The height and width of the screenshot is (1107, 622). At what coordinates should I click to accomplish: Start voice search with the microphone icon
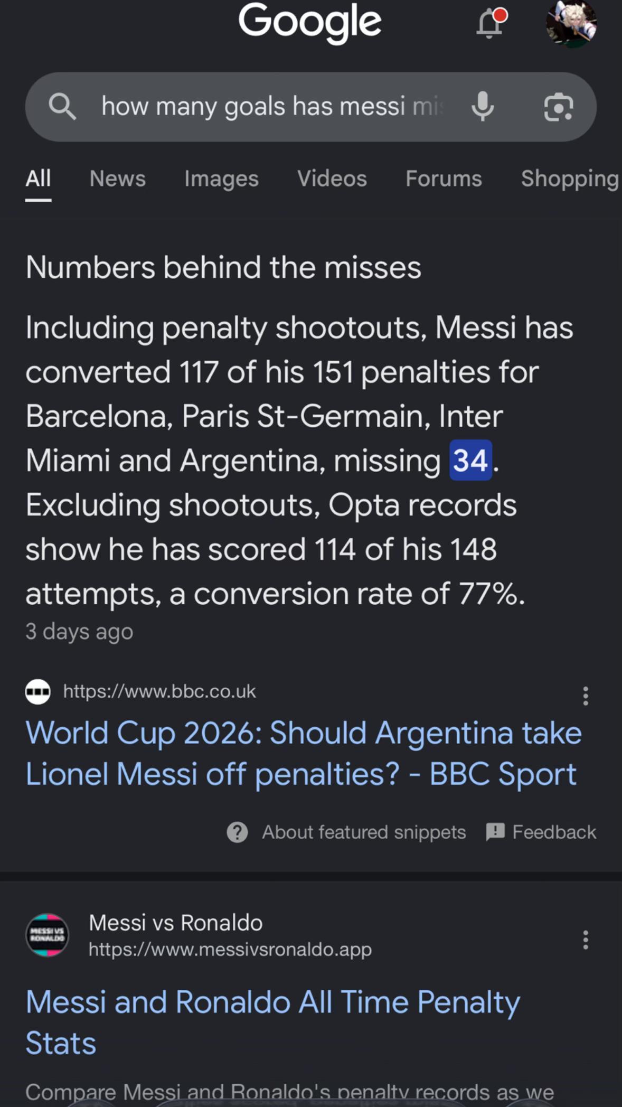(483, 106)
